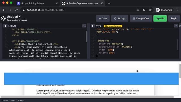Close the A Pen by Captain Anonymous tab
The width and height of the screenshot is (181, 102).
tap(102, 3)
